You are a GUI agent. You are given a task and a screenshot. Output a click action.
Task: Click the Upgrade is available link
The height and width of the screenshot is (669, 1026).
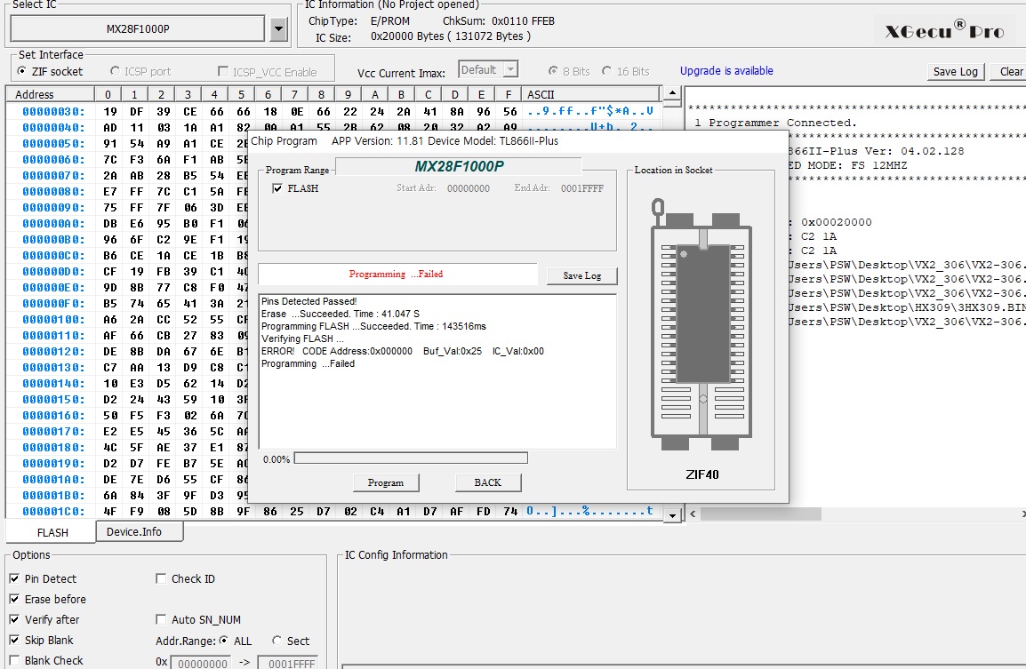tap(726, 71)
